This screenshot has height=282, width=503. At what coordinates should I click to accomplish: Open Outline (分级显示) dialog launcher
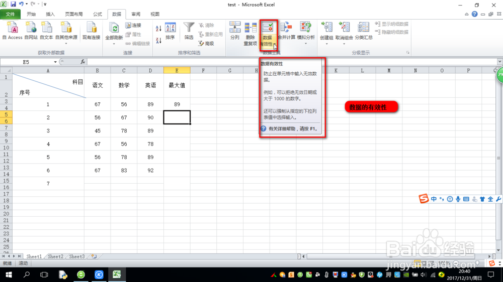408,53
